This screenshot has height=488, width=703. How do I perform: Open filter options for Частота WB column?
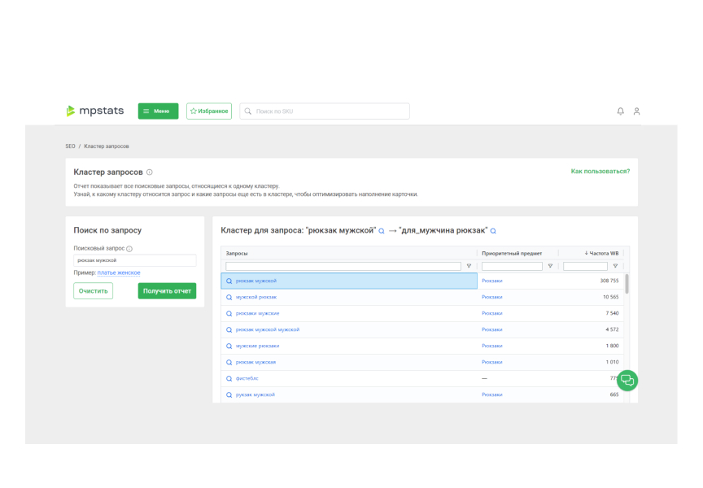pyautogui.click(x=615, y=266)
